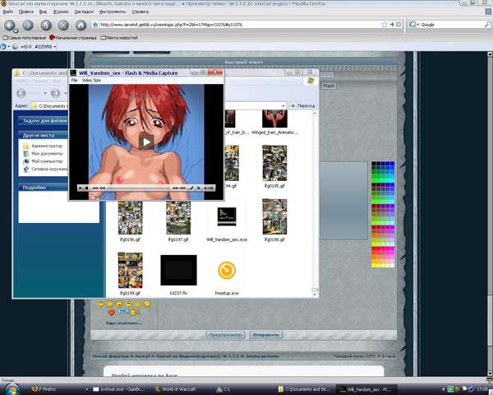The width and height of the screenshot is (493, 395).
Task: Reload the page in Firefox
Action: (46, 25)
